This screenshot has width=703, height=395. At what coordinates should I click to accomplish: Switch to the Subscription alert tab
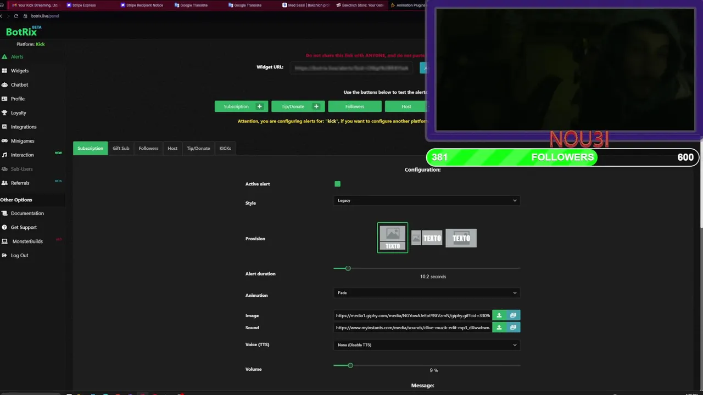click(x=90, y=148)
